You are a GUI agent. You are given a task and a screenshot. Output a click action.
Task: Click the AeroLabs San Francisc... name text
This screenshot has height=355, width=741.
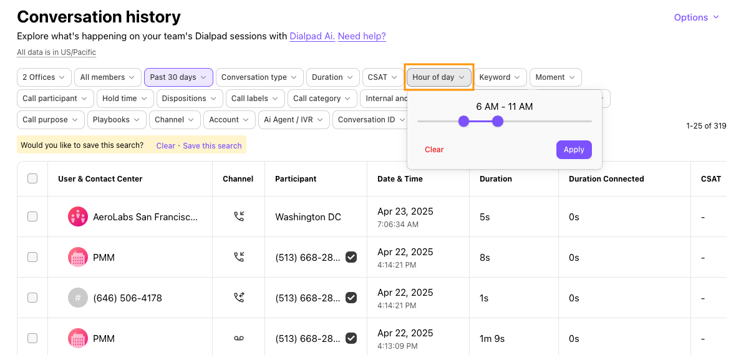[145, 217]
